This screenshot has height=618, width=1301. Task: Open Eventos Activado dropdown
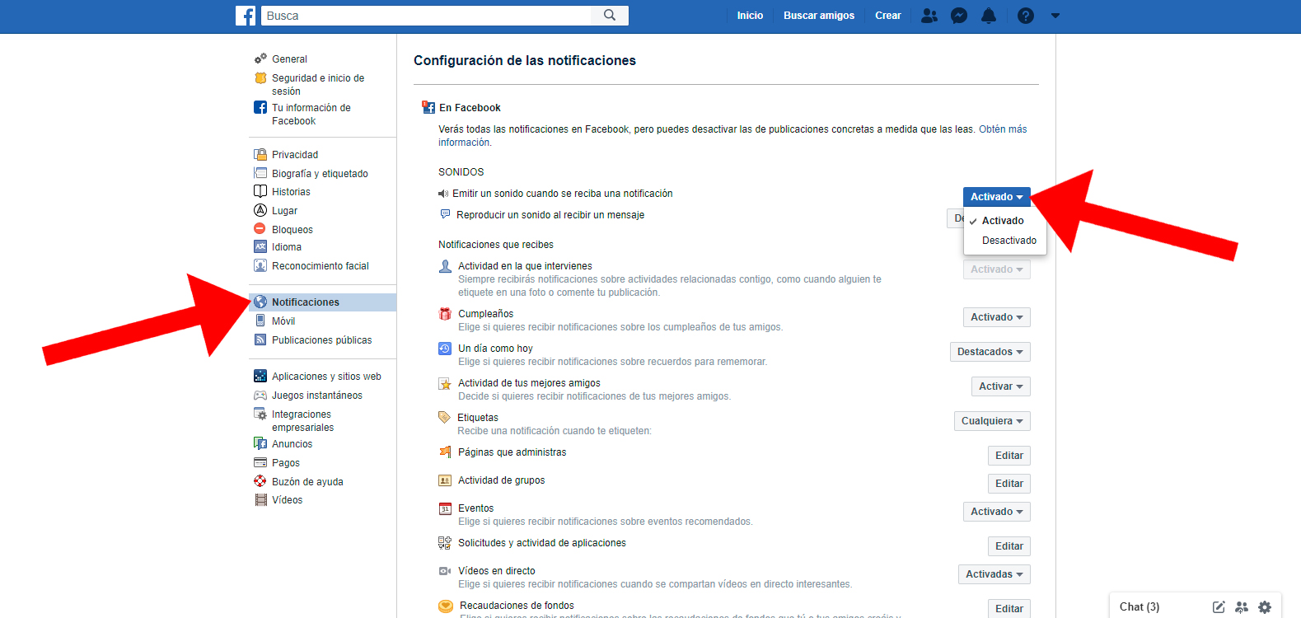[x=997, y=512]
